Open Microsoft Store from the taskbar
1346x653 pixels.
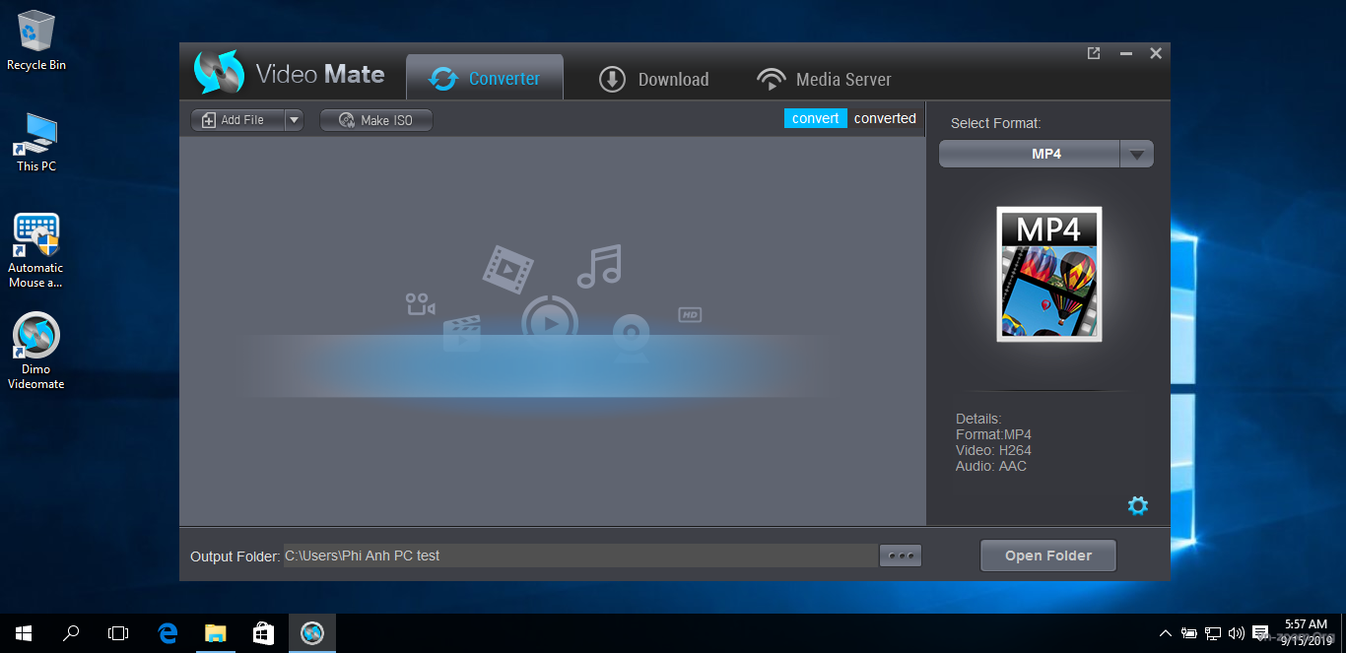point(263,633)
